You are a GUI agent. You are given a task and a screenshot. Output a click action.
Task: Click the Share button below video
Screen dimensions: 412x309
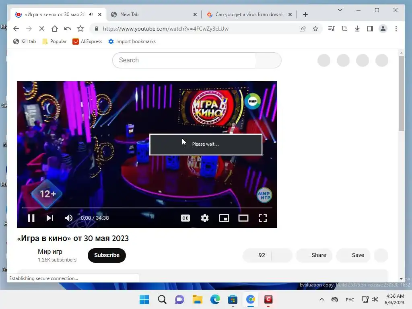click(314, 255)
